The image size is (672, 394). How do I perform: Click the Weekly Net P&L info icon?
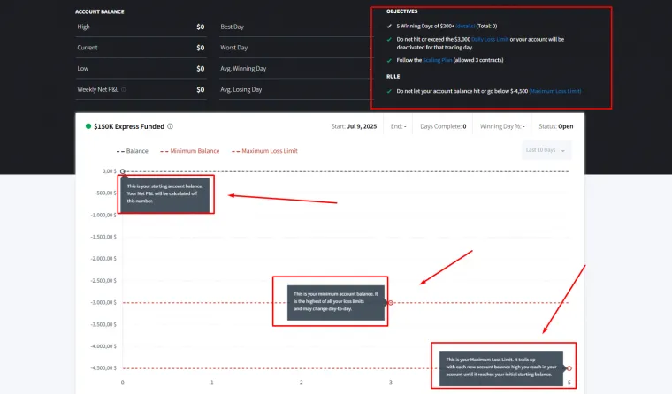click(x=124, y=89)
